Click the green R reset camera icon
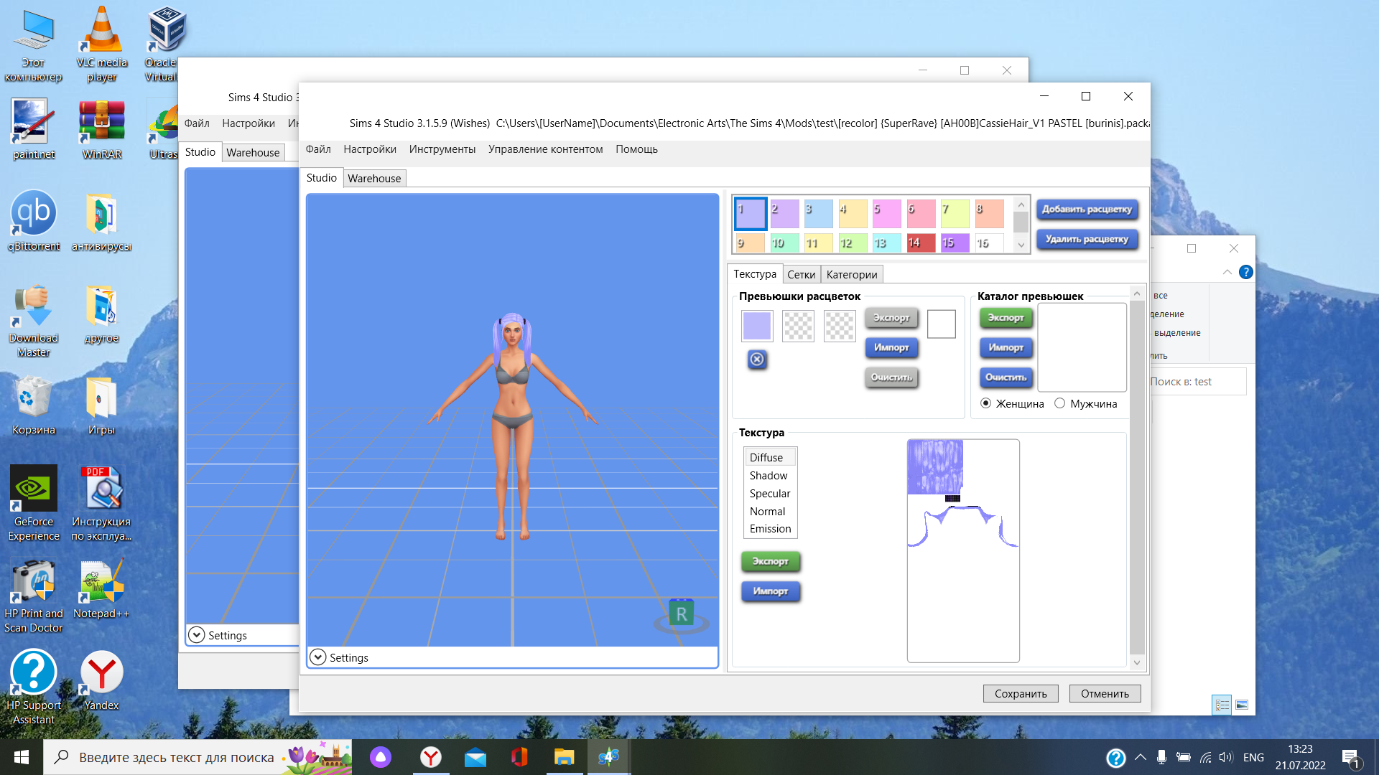 coord(681,614)
